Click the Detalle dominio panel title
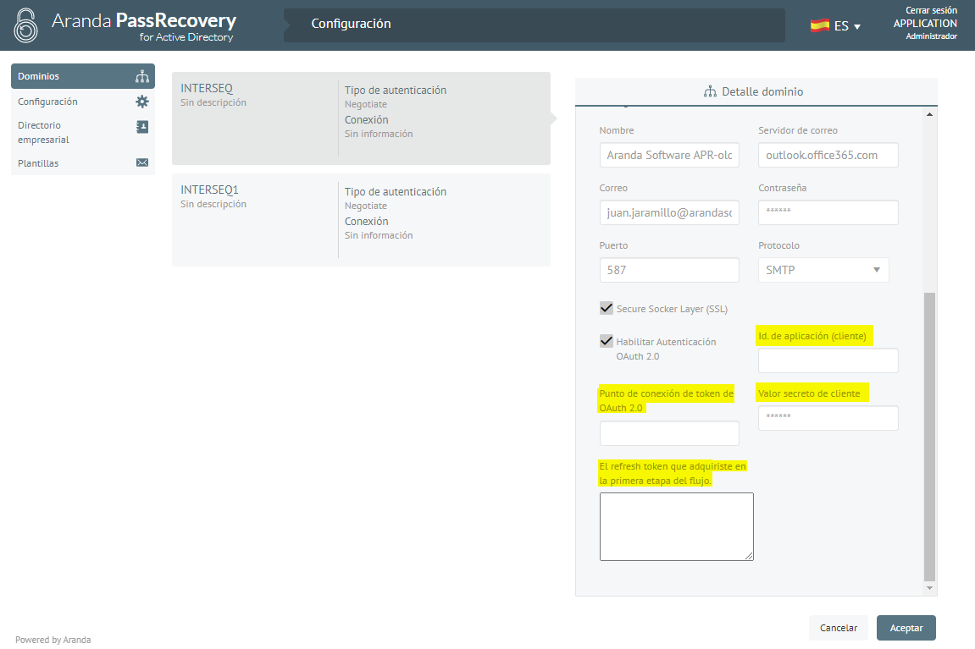Viewport: 975px width, 649px height. (x=762, y=92)
